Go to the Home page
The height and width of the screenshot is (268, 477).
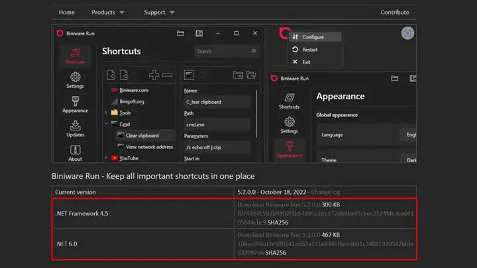click(67, 13)
